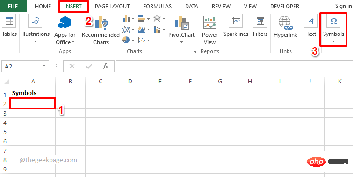Select column D header
353x177 pixels.
(x=130, y=82)
